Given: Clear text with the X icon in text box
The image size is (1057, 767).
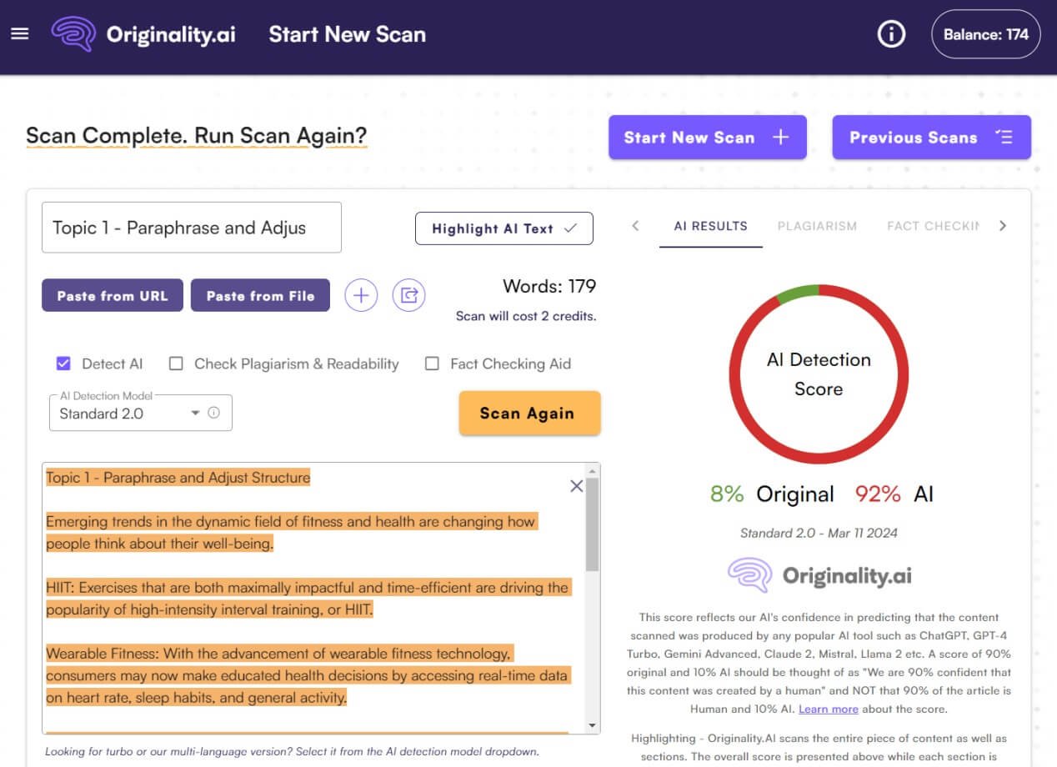Looking at the screenshot, I should click(x=576, y=486).
